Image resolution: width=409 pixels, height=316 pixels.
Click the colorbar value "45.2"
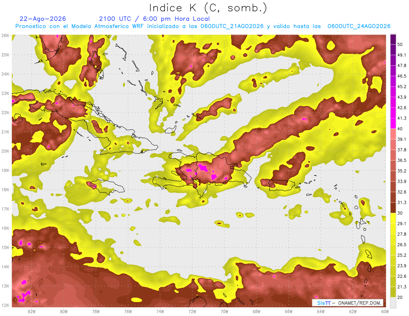pos(402,87)
